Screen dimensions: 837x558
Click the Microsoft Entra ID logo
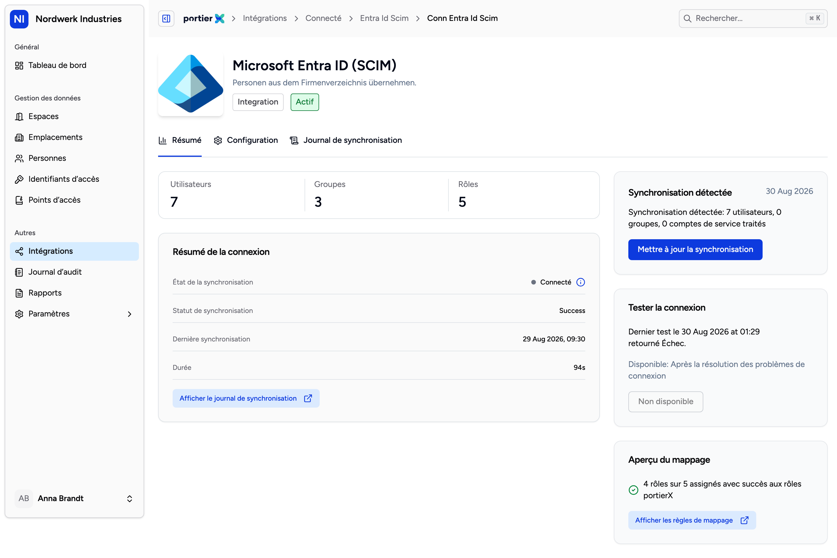[x=191, y=84]
